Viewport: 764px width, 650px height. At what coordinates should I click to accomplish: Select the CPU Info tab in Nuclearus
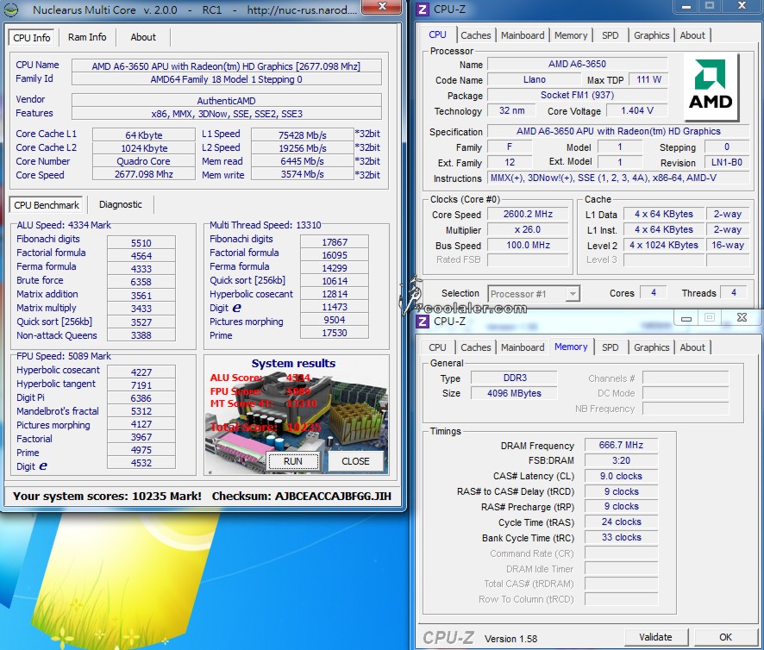point(32,38)
